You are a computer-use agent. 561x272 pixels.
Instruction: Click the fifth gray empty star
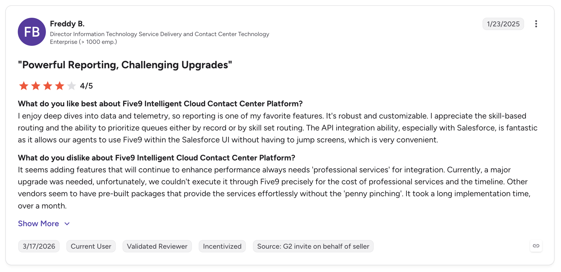pos(71,86)
